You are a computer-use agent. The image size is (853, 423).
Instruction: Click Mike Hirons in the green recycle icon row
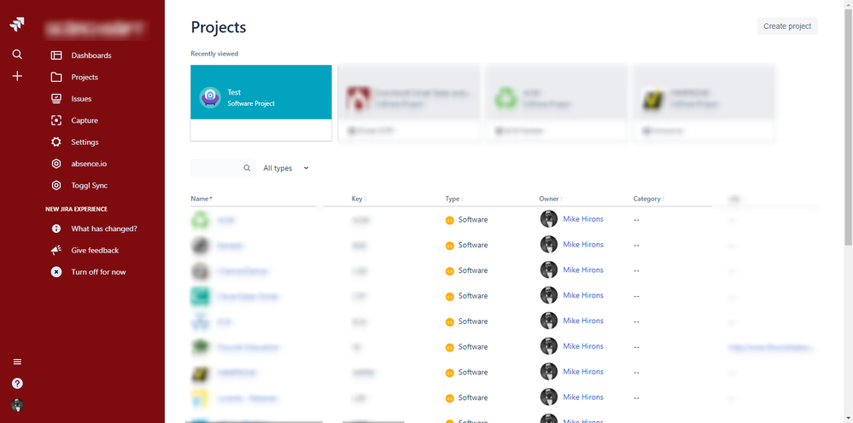point(583,219)
